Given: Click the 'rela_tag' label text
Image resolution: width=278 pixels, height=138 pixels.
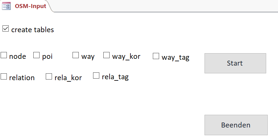Looking at the screenshot, I should point(115,77).
